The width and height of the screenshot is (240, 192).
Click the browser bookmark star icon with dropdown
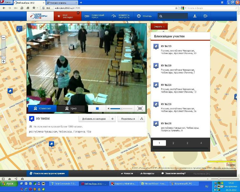35,8
